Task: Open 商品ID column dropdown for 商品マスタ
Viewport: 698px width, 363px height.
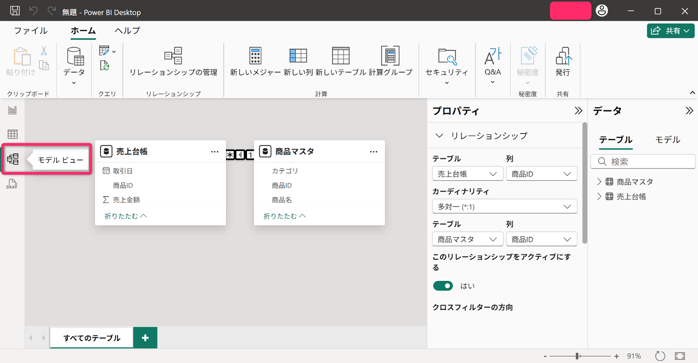Action: [x=541, y=239]
